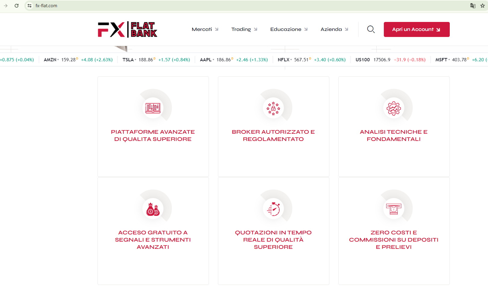
Task: Click 'Zero costi e commissioni' heading
Action: (x=394, y=240)
